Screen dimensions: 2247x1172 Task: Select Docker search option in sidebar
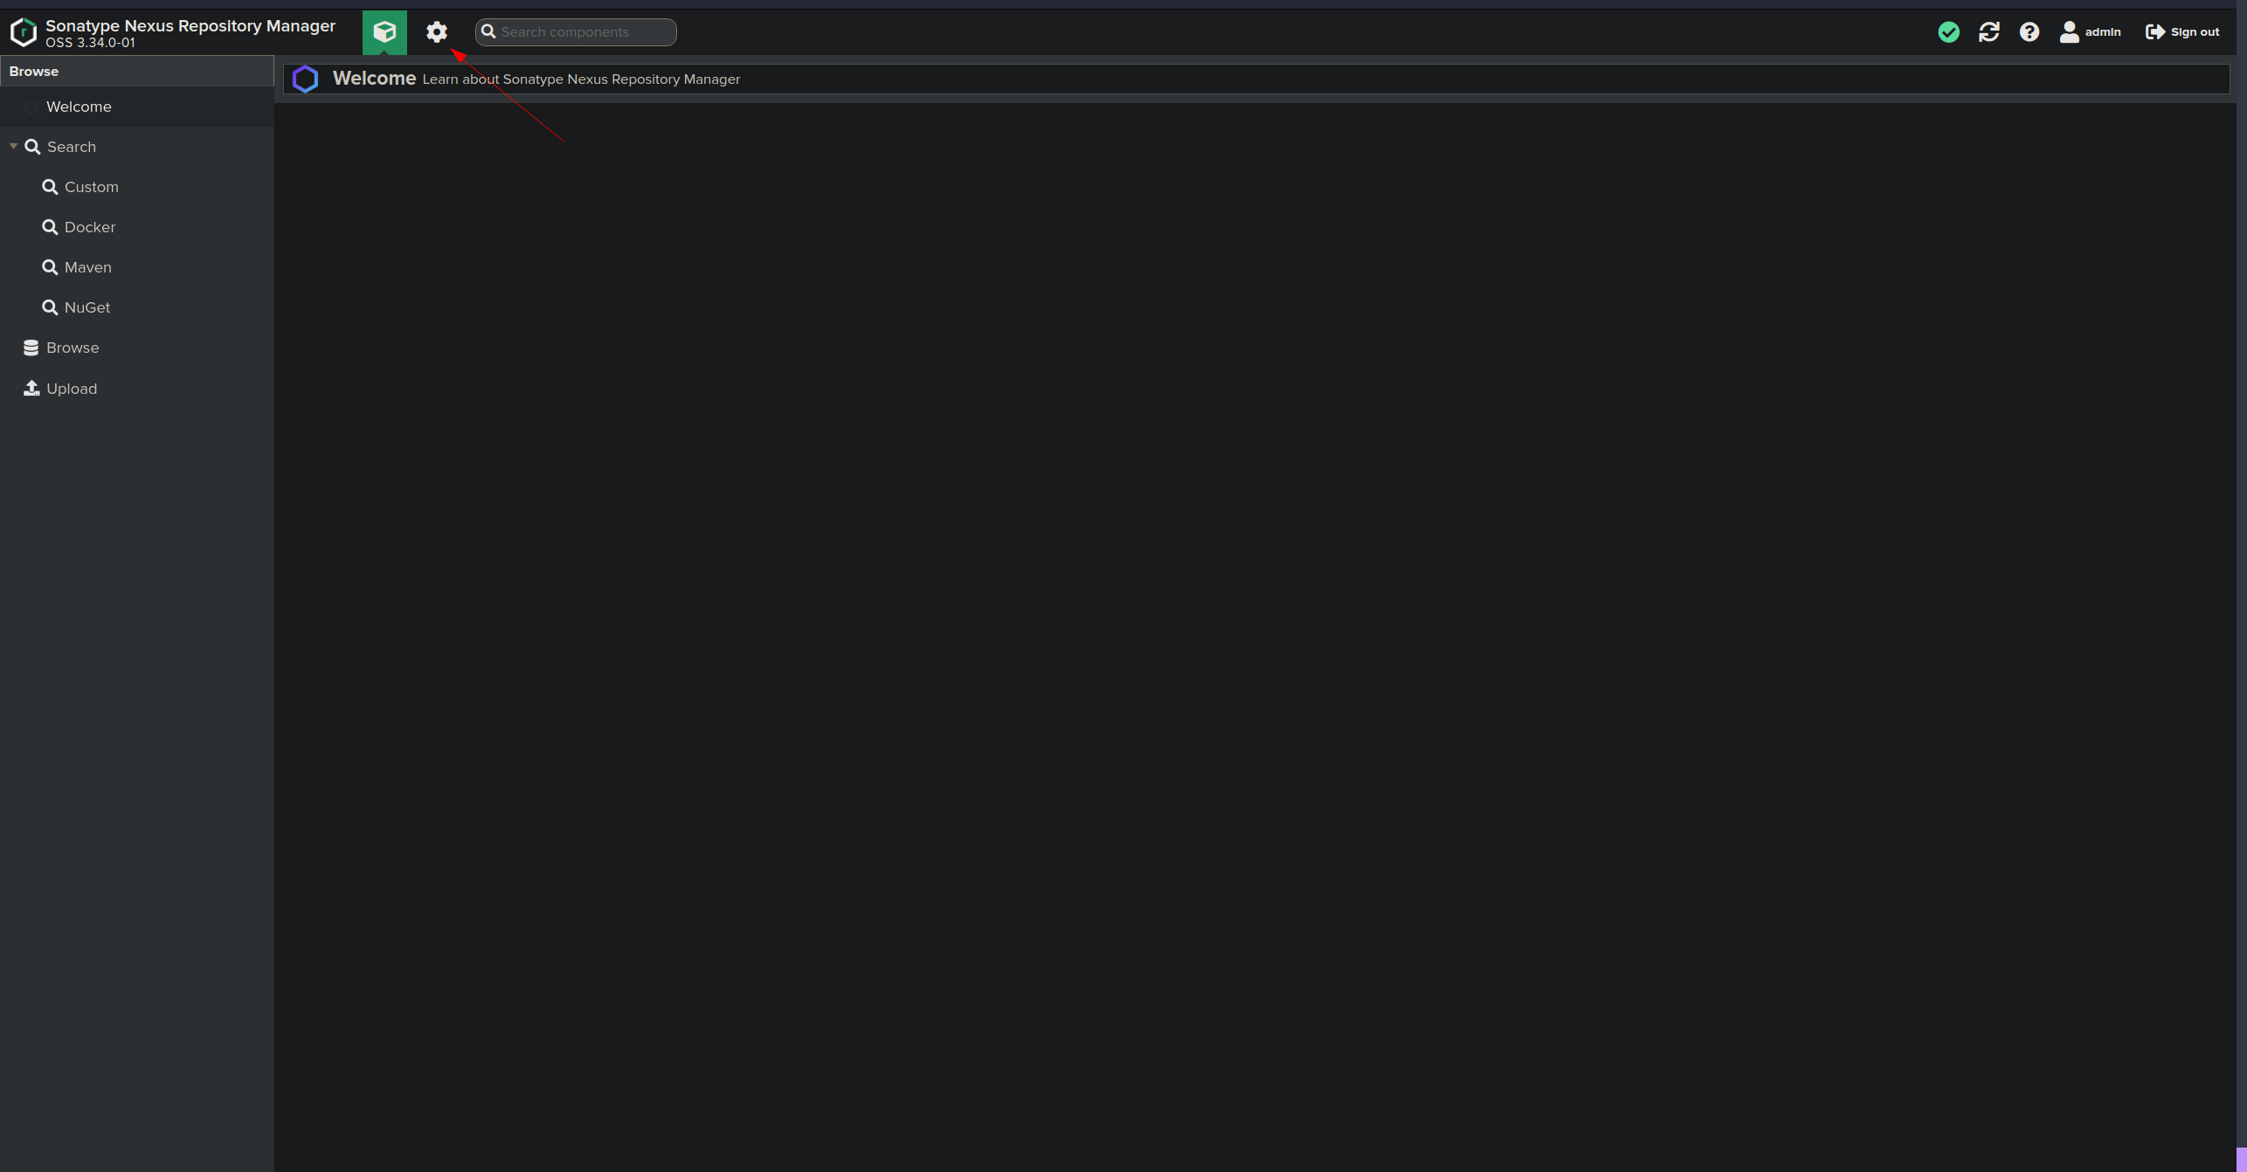click(x=89, y=226)
